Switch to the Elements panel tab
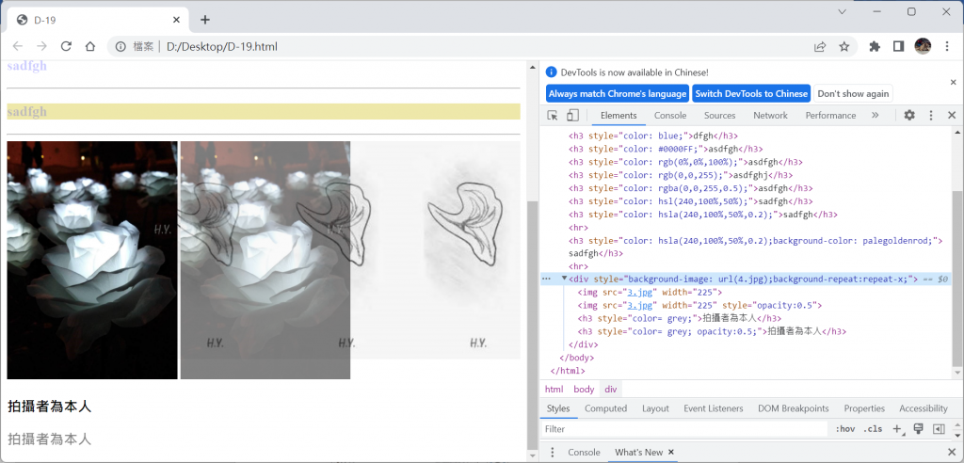 click(619, 116)
